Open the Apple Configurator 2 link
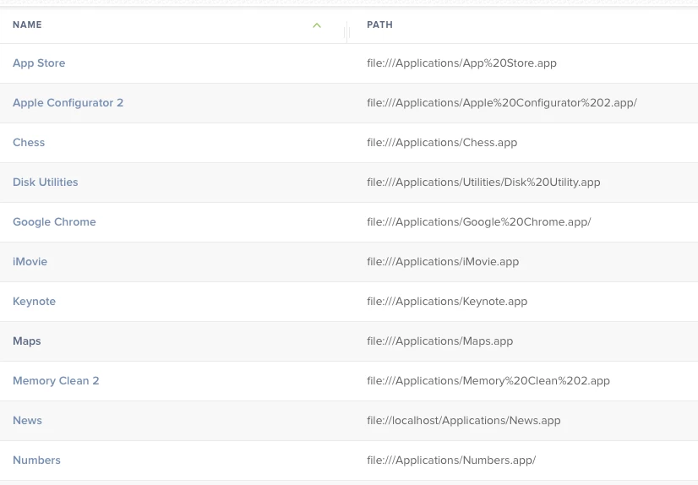698x485 pixels. click(68, 103)
